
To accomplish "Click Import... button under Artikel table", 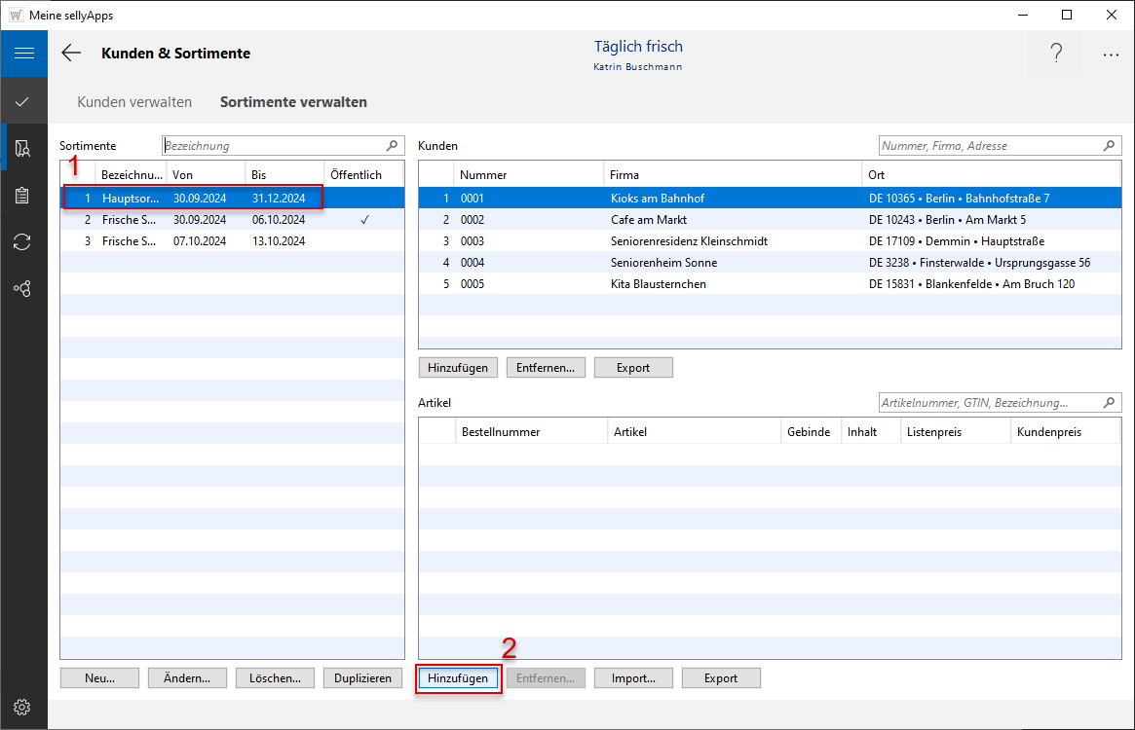I will click(x=633, y=678).
